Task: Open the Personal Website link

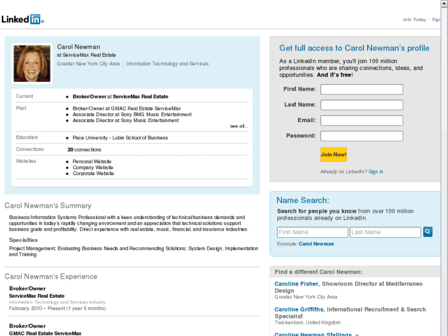Action: (x=92, y=162)
